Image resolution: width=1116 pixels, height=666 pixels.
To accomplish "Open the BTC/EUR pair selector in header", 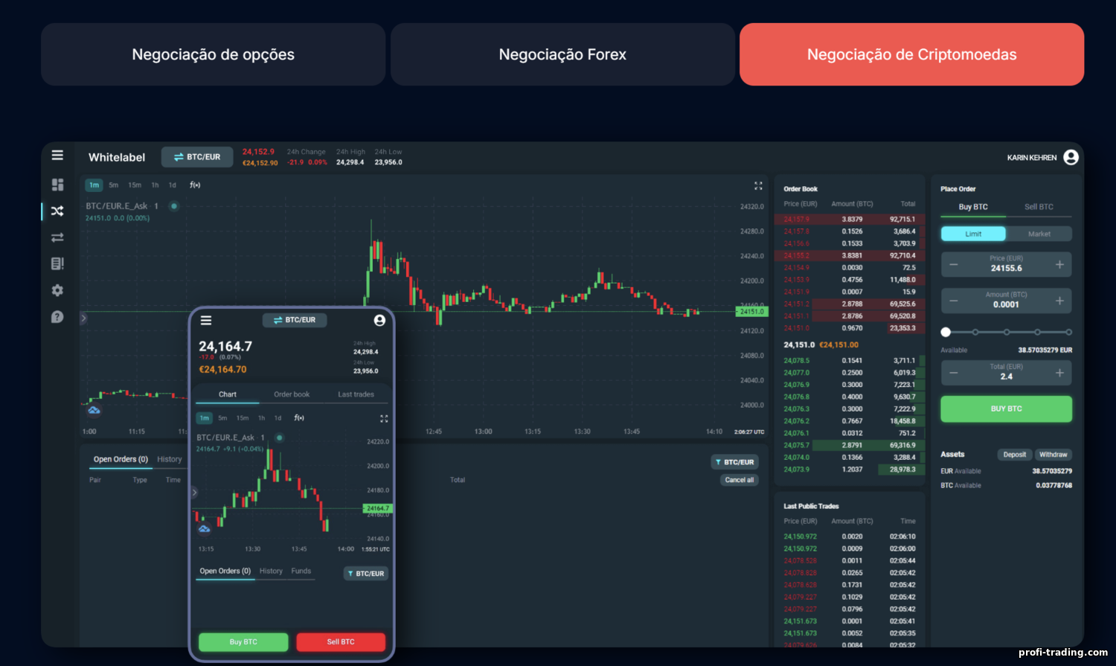I will pyautogui.click(x=197, y=157).
